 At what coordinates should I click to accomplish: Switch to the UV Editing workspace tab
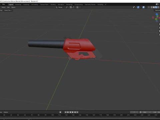[35, 5]
